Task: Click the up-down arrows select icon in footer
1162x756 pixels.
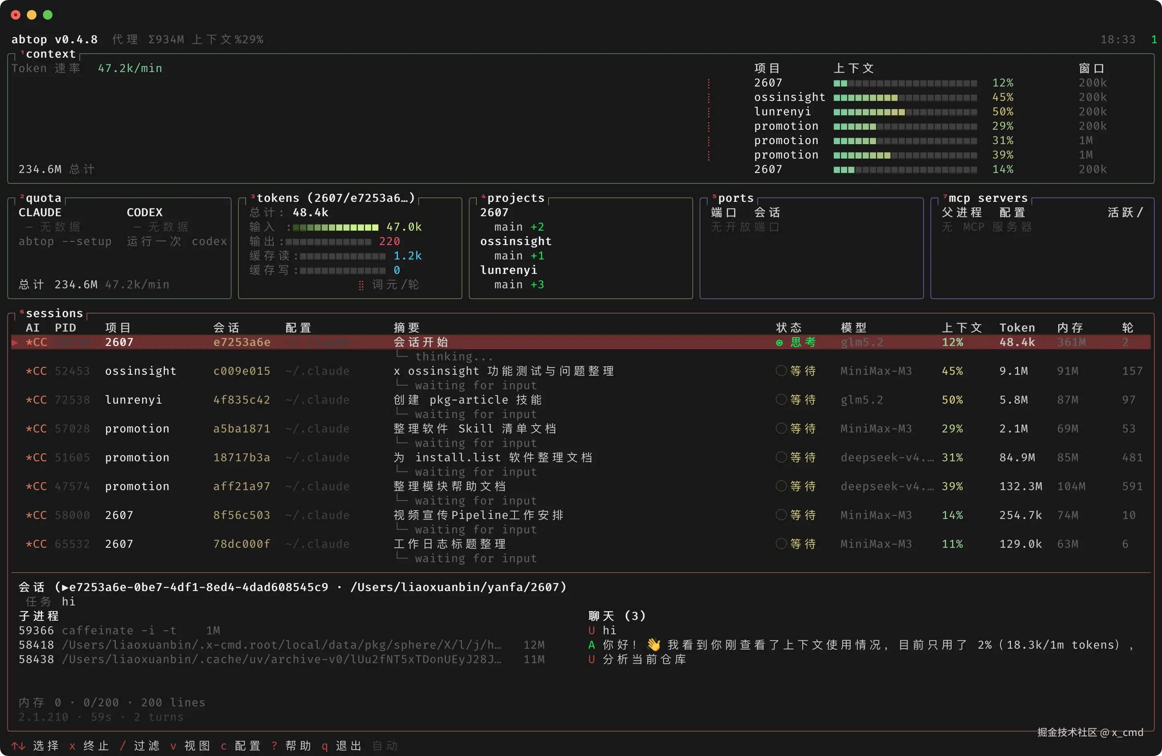Action: pos(18,746)
